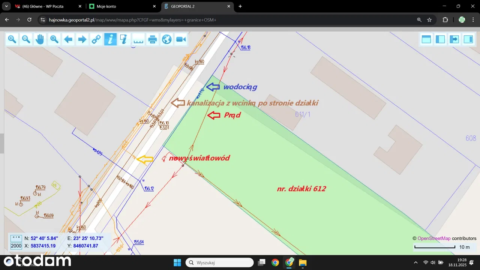The image size is (480, 270).
Task: Open the tab list chevron in Chrome
Action: [6, 6]
